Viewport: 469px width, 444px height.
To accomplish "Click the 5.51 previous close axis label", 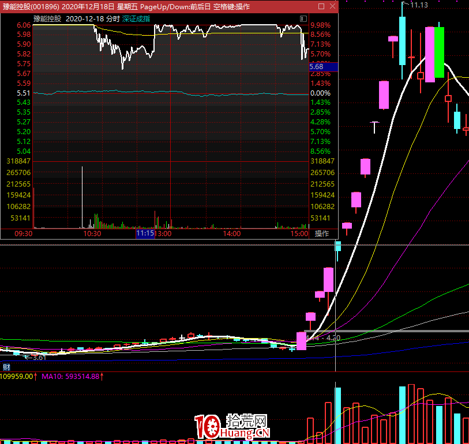I will point(24,93).
